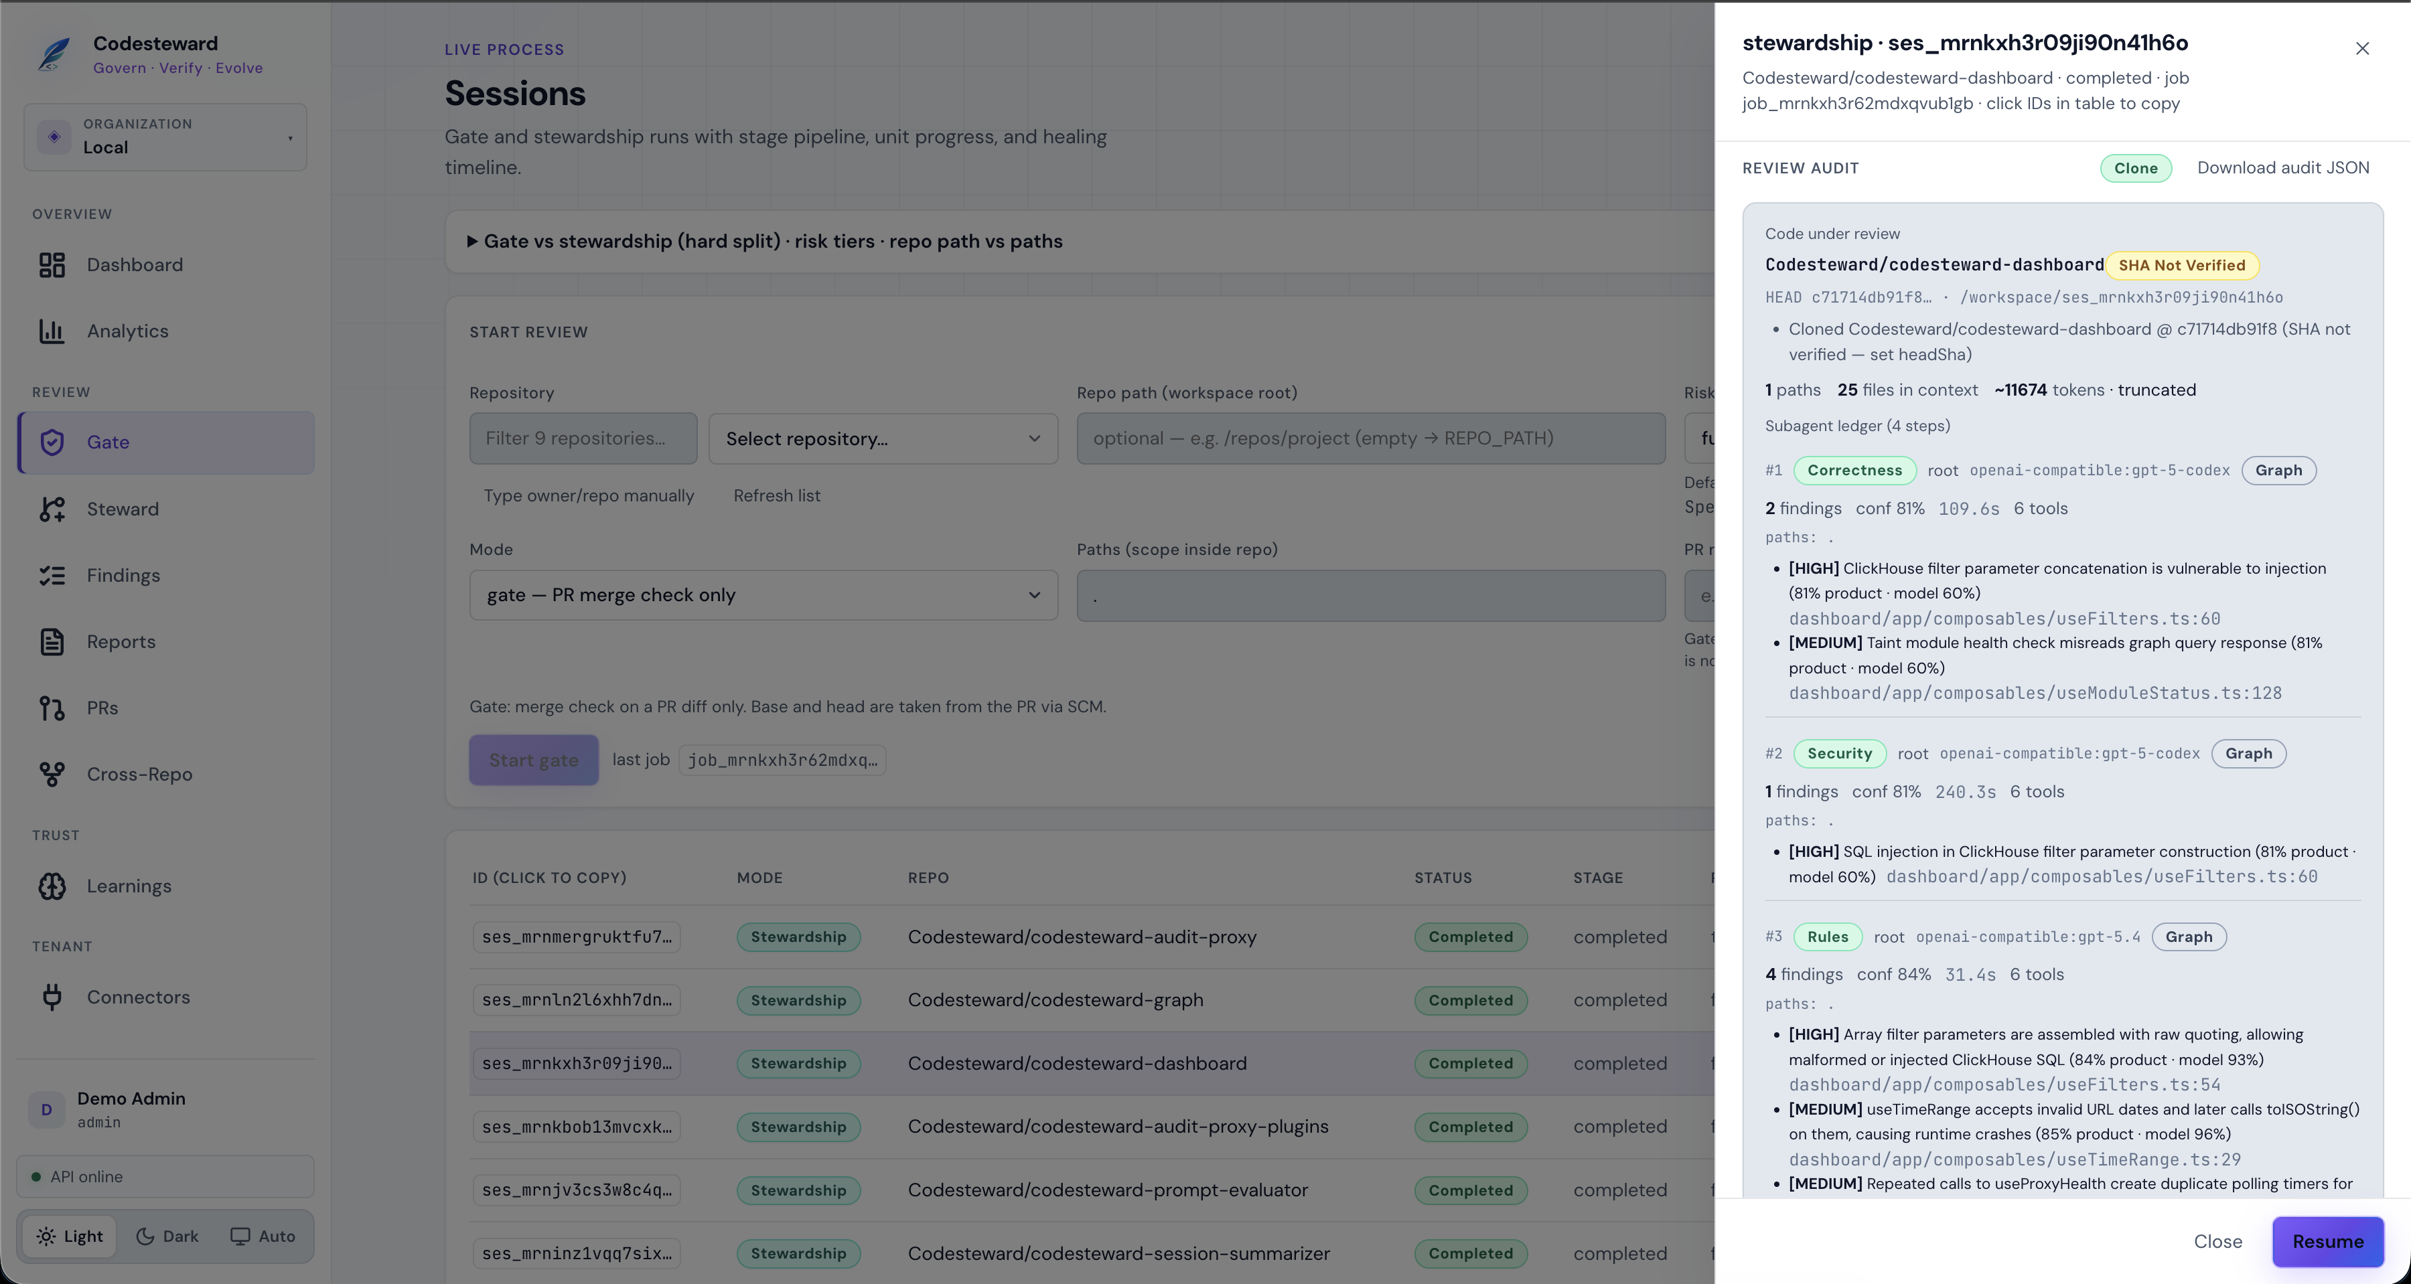Click the Cross-Repo fork icon
The image size is (2411, 1284).
[52, 774]
